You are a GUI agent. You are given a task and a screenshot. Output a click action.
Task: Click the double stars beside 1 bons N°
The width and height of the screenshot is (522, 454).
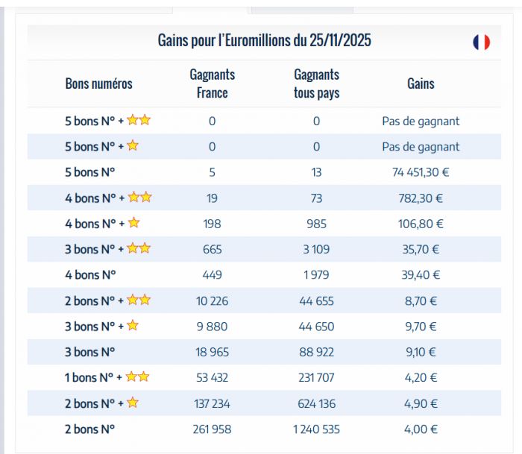(x=138, y=377)
